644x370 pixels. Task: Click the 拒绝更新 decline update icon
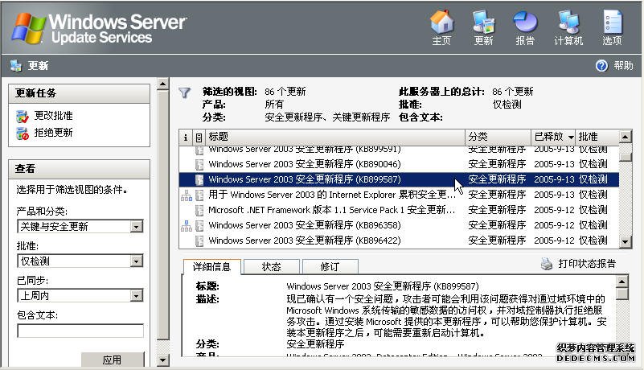23,134
